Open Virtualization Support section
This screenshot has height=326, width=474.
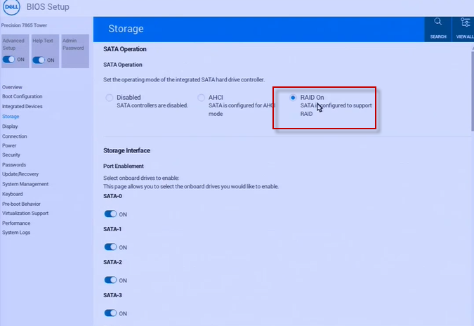(25, 213)
